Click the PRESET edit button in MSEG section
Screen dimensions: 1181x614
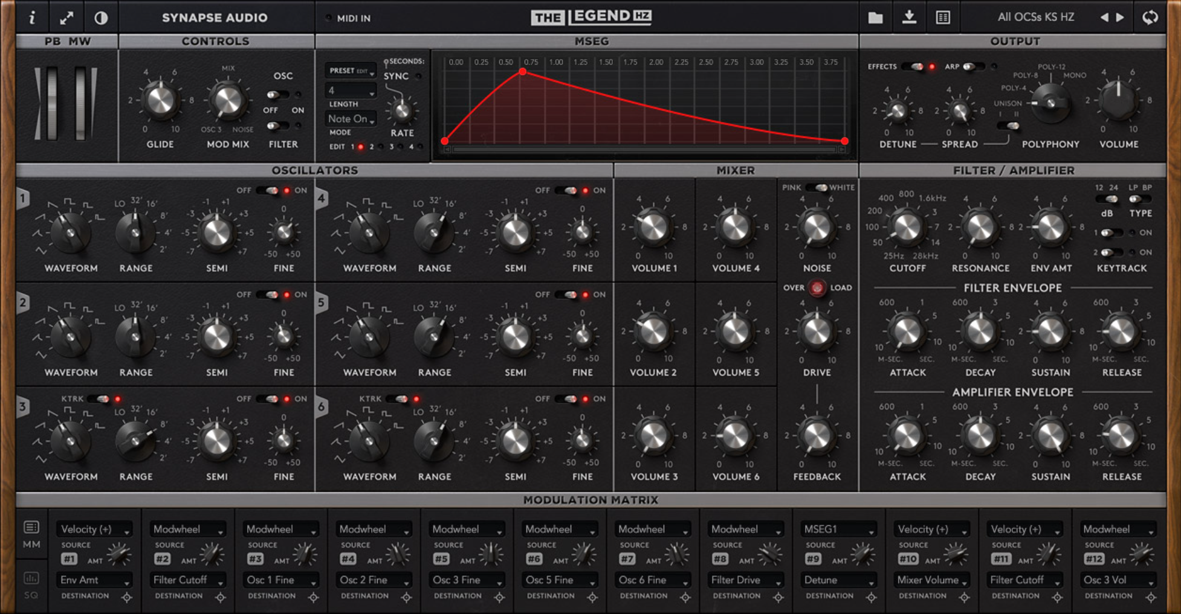351,69
